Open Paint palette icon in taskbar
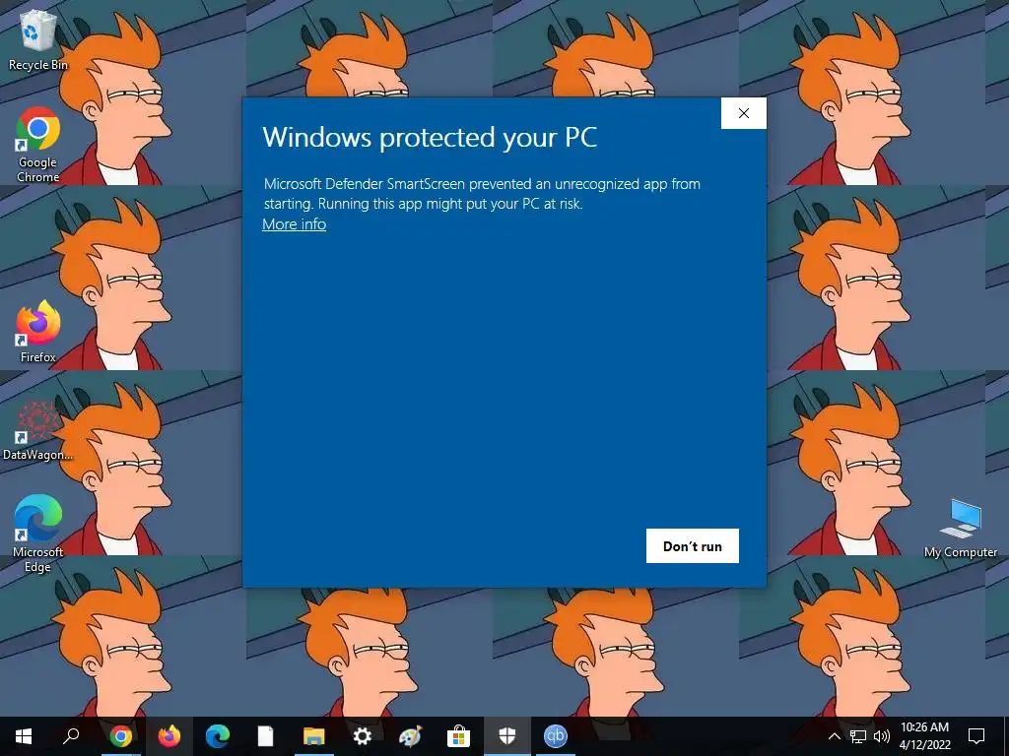This screenshot has width=1009, height=756. (411, 736)
